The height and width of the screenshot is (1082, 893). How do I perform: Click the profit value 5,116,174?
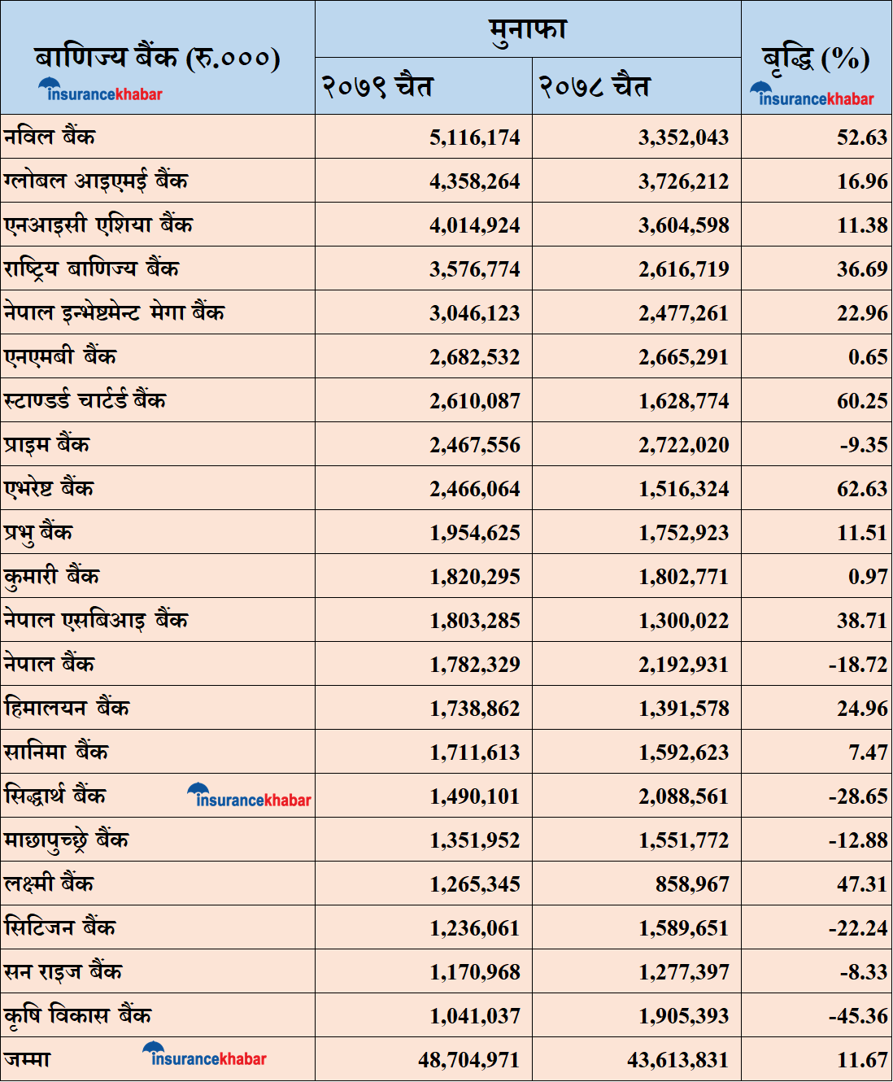pyautogui.click(x=475, y=137)
